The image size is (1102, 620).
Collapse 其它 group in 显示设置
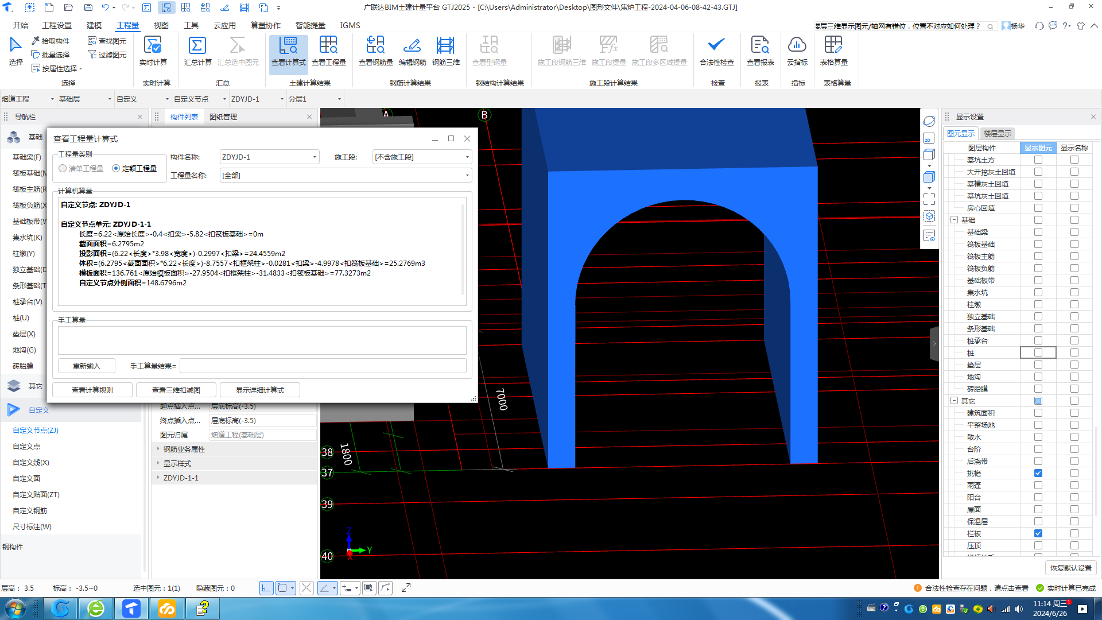(x=954, y=401)
